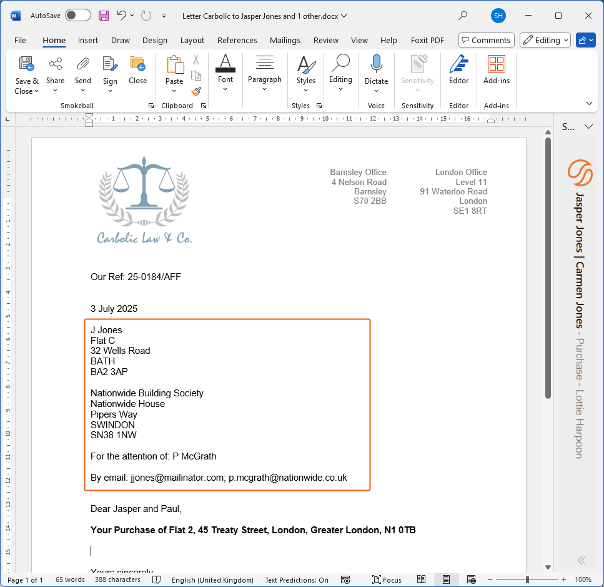This screenshot has width=604, height=587.
Task: Click the 100% zoom level button
Action: click(x=583, y=579)
